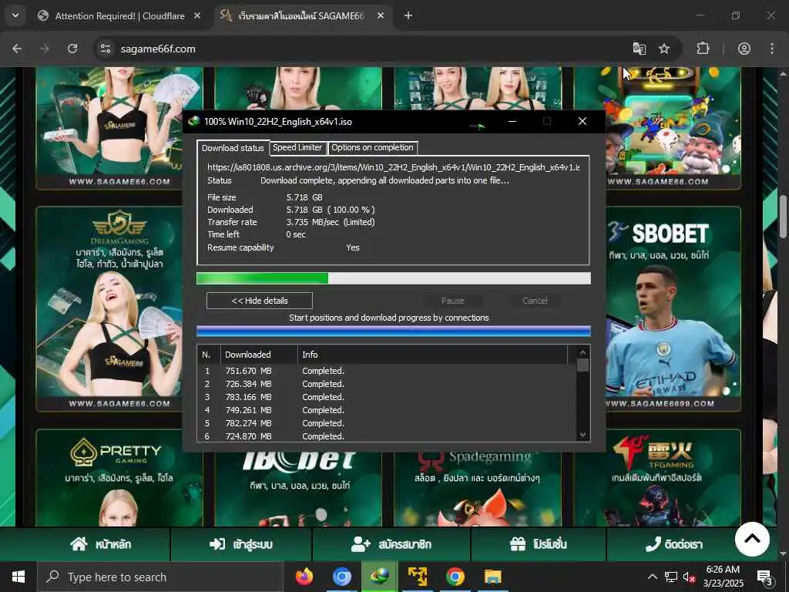This screenshot has height=592, width=789.
Task: Open the yellow pixelated taskbar app icon
Action: [x=417, y=577]
